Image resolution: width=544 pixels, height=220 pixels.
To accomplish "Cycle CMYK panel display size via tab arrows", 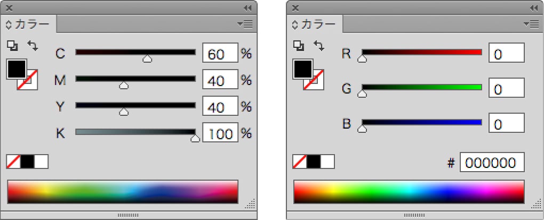I will pos(9,24).
